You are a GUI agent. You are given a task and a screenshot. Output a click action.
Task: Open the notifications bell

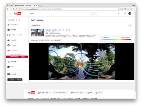tap(125, 14)
